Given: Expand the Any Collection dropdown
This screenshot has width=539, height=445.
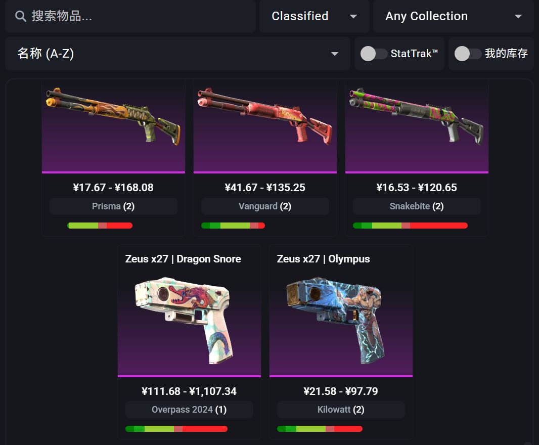Looking at the screenshot, I should (x=453, y=16).
